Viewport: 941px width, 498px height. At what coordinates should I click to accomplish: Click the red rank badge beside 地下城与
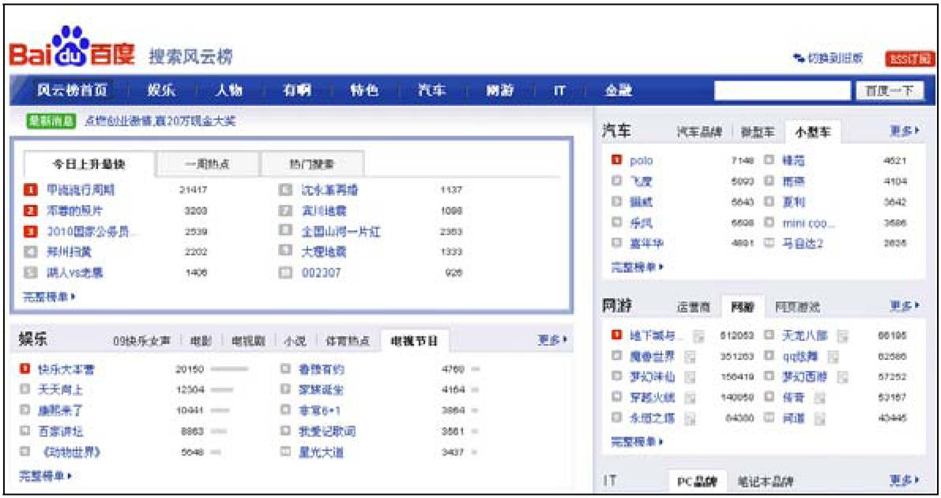pos(616,335)
